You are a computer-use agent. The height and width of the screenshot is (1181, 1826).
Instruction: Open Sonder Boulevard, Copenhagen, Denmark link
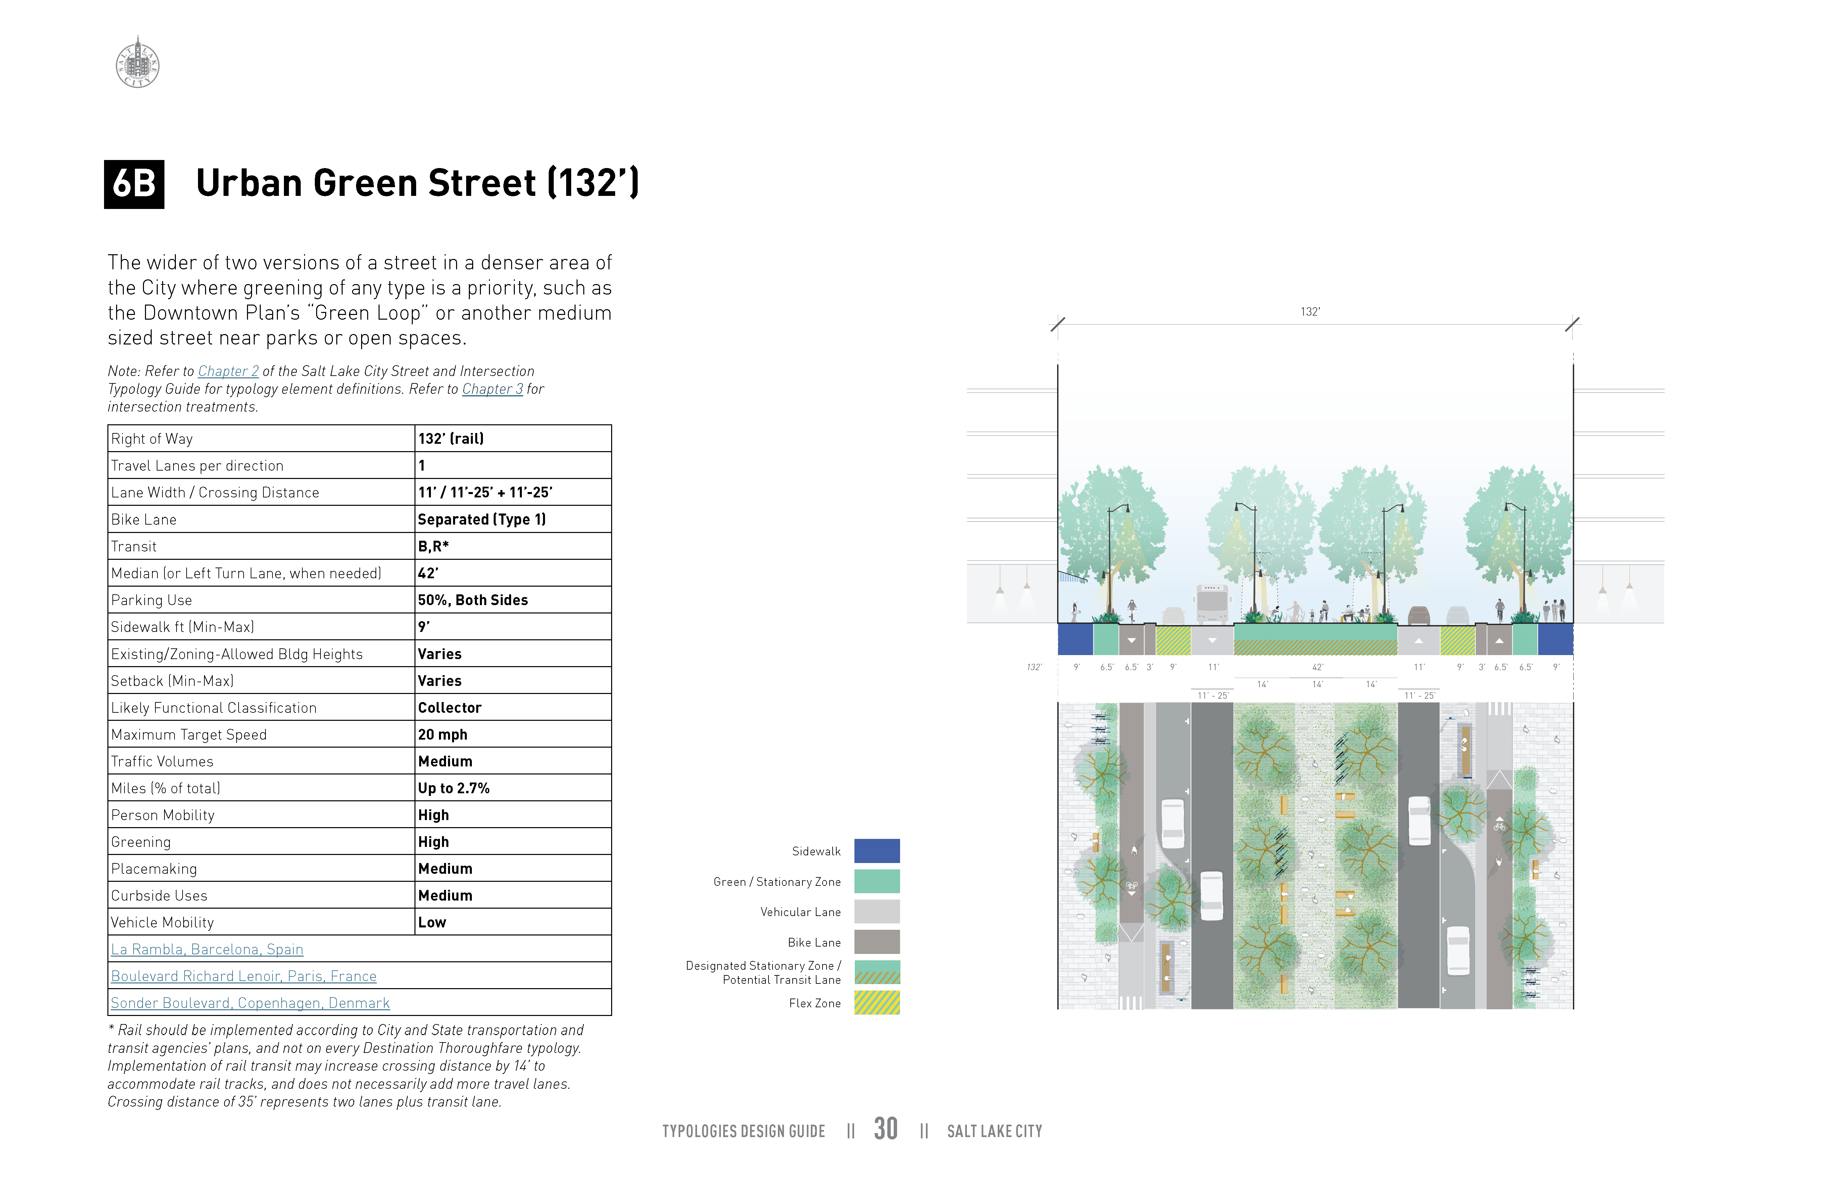(250, 1003)
